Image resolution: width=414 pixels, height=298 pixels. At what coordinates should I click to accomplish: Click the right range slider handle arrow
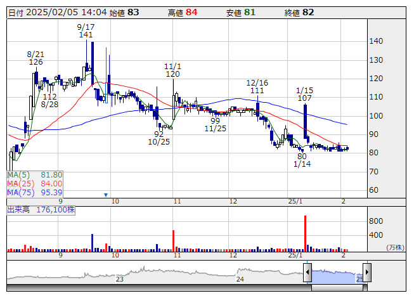point(367,272)
